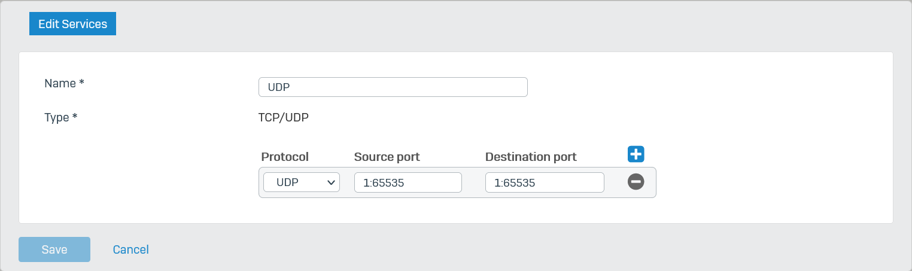Click the Type * field label
Image resolution: width=912 pixels, height=271 pixels.
(x=61, y=117)
